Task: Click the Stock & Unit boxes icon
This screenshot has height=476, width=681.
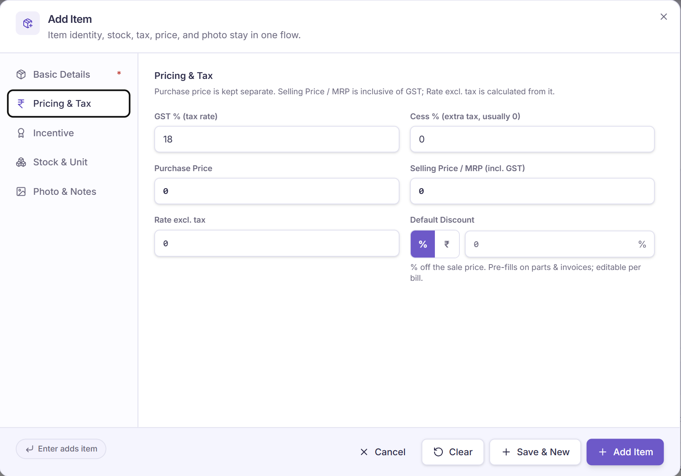Action: click(21, 162)
